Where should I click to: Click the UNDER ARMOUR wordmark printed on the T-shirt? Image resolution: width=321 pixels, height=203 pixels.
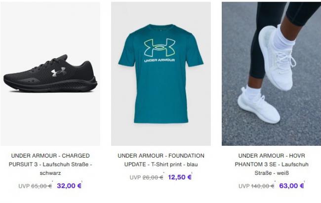[160, 60]
